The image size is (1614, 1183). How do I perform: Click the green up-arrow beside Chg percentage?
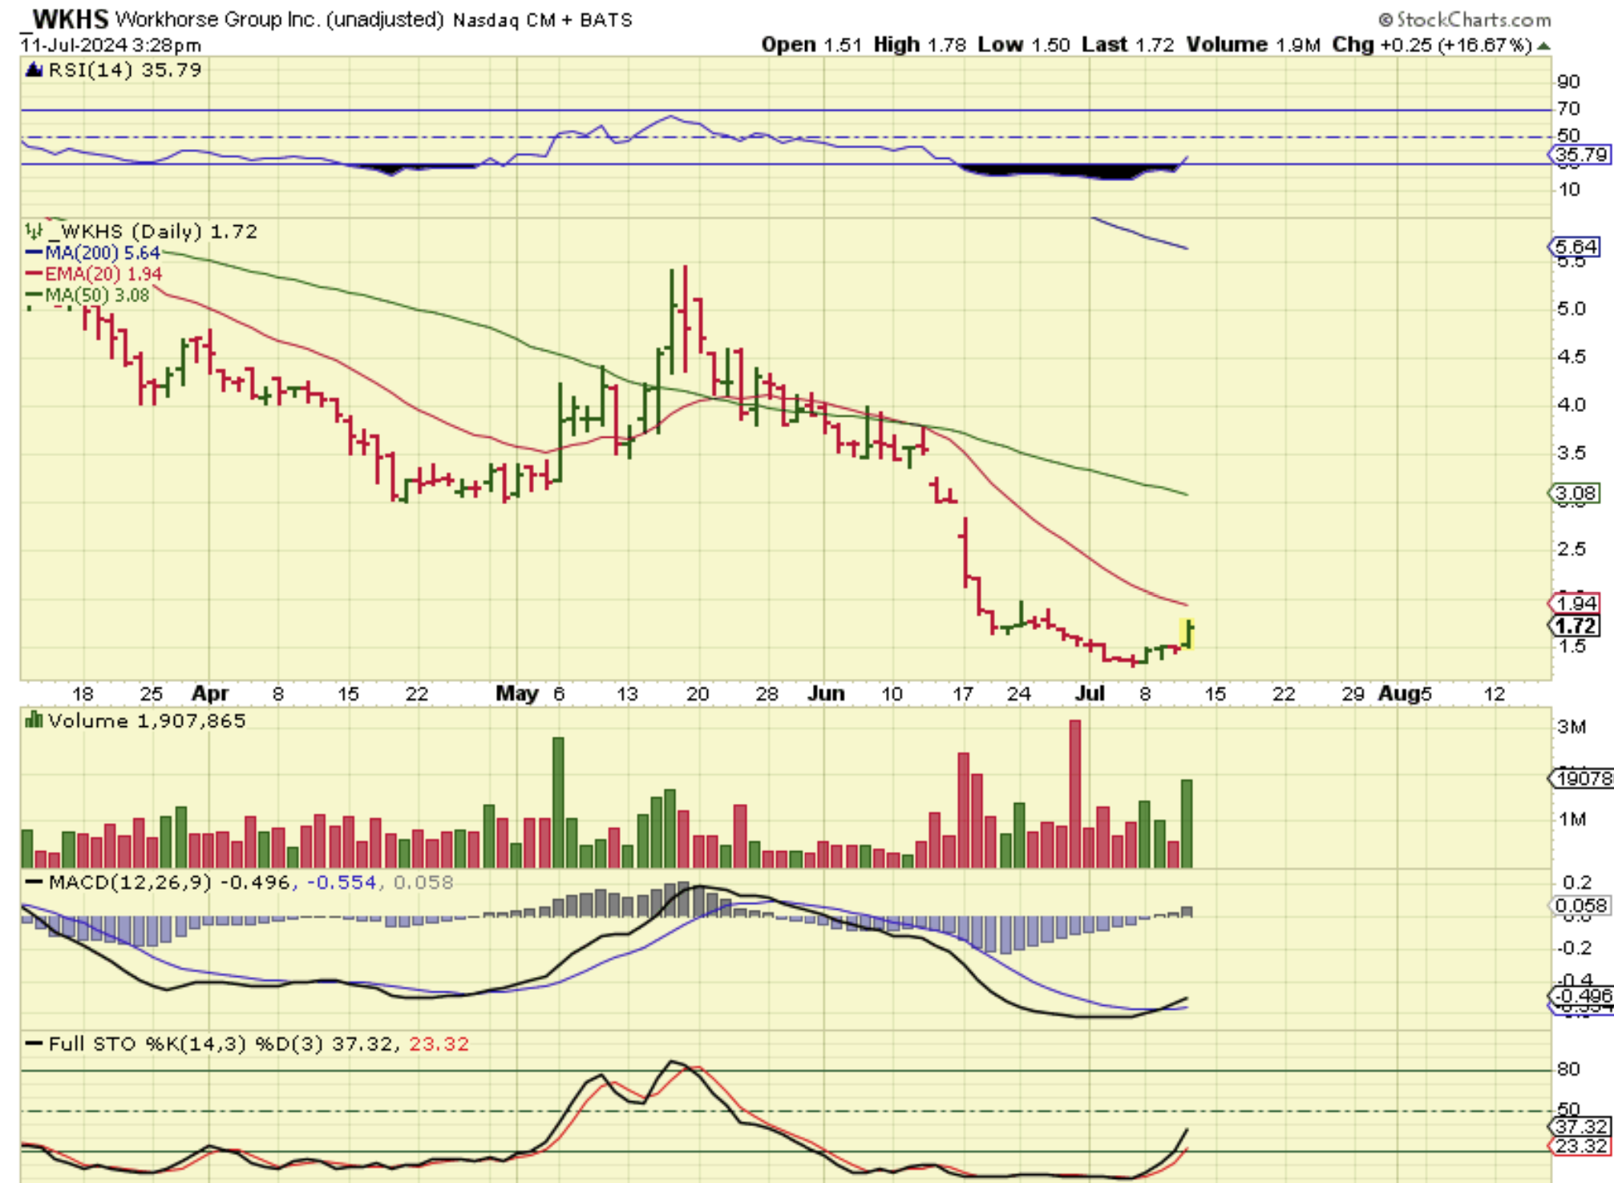1544,46
